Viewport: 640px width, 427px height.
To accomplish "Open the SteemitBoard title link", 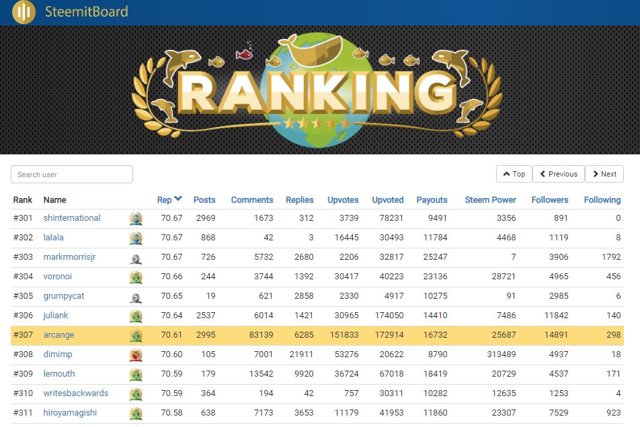I will point(87,12).
